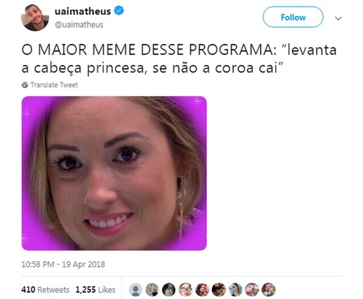363x299 pixels.
Task: Click the Follow button
Action: [293, 17]
